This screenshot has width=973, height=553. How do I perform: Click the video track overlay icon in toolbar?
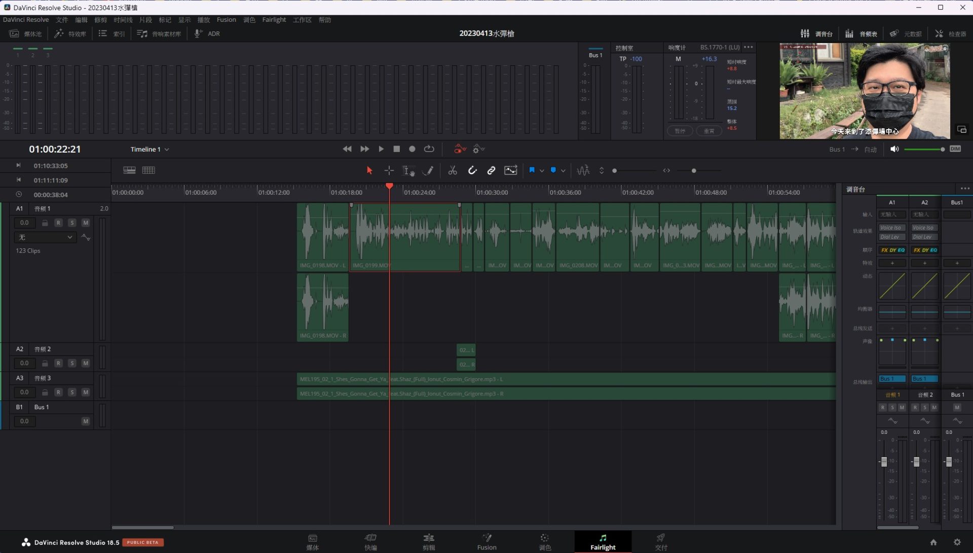[510, 170]
